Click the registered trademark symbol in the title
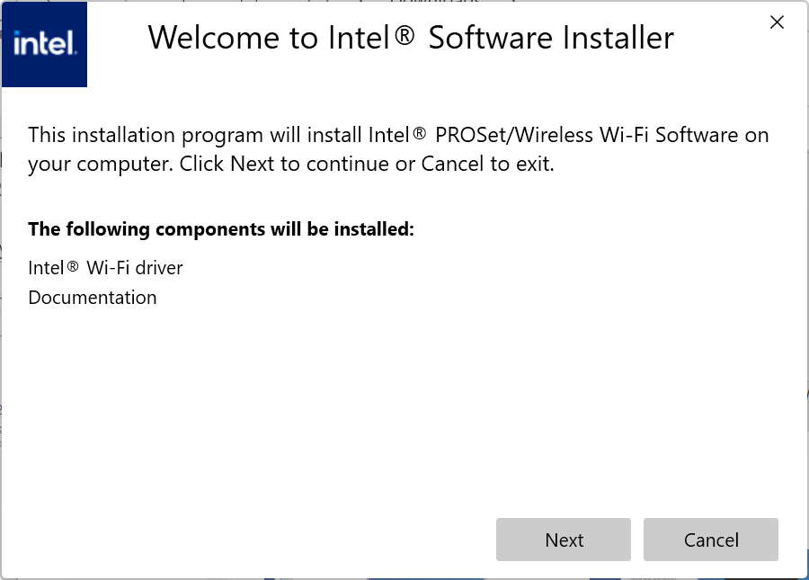809x580 pixels. [404, 36]
